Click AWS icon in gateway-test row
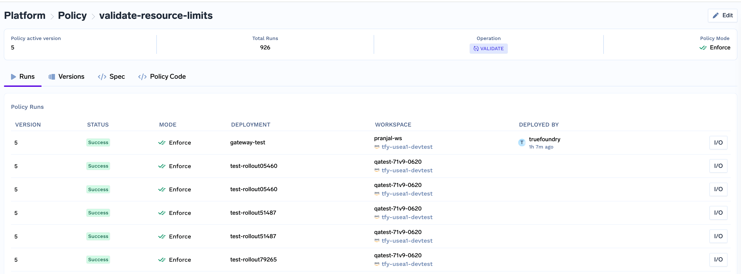The width and height of the screenshot is (741, 274). [x=377, y=146]
